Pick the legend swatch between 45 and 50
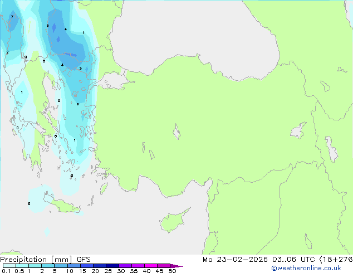This screenshot has height=273, width=353. point(164,266)
